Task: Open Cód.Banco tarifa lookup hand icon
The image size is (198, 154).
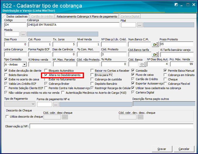Action: [155, 54]
